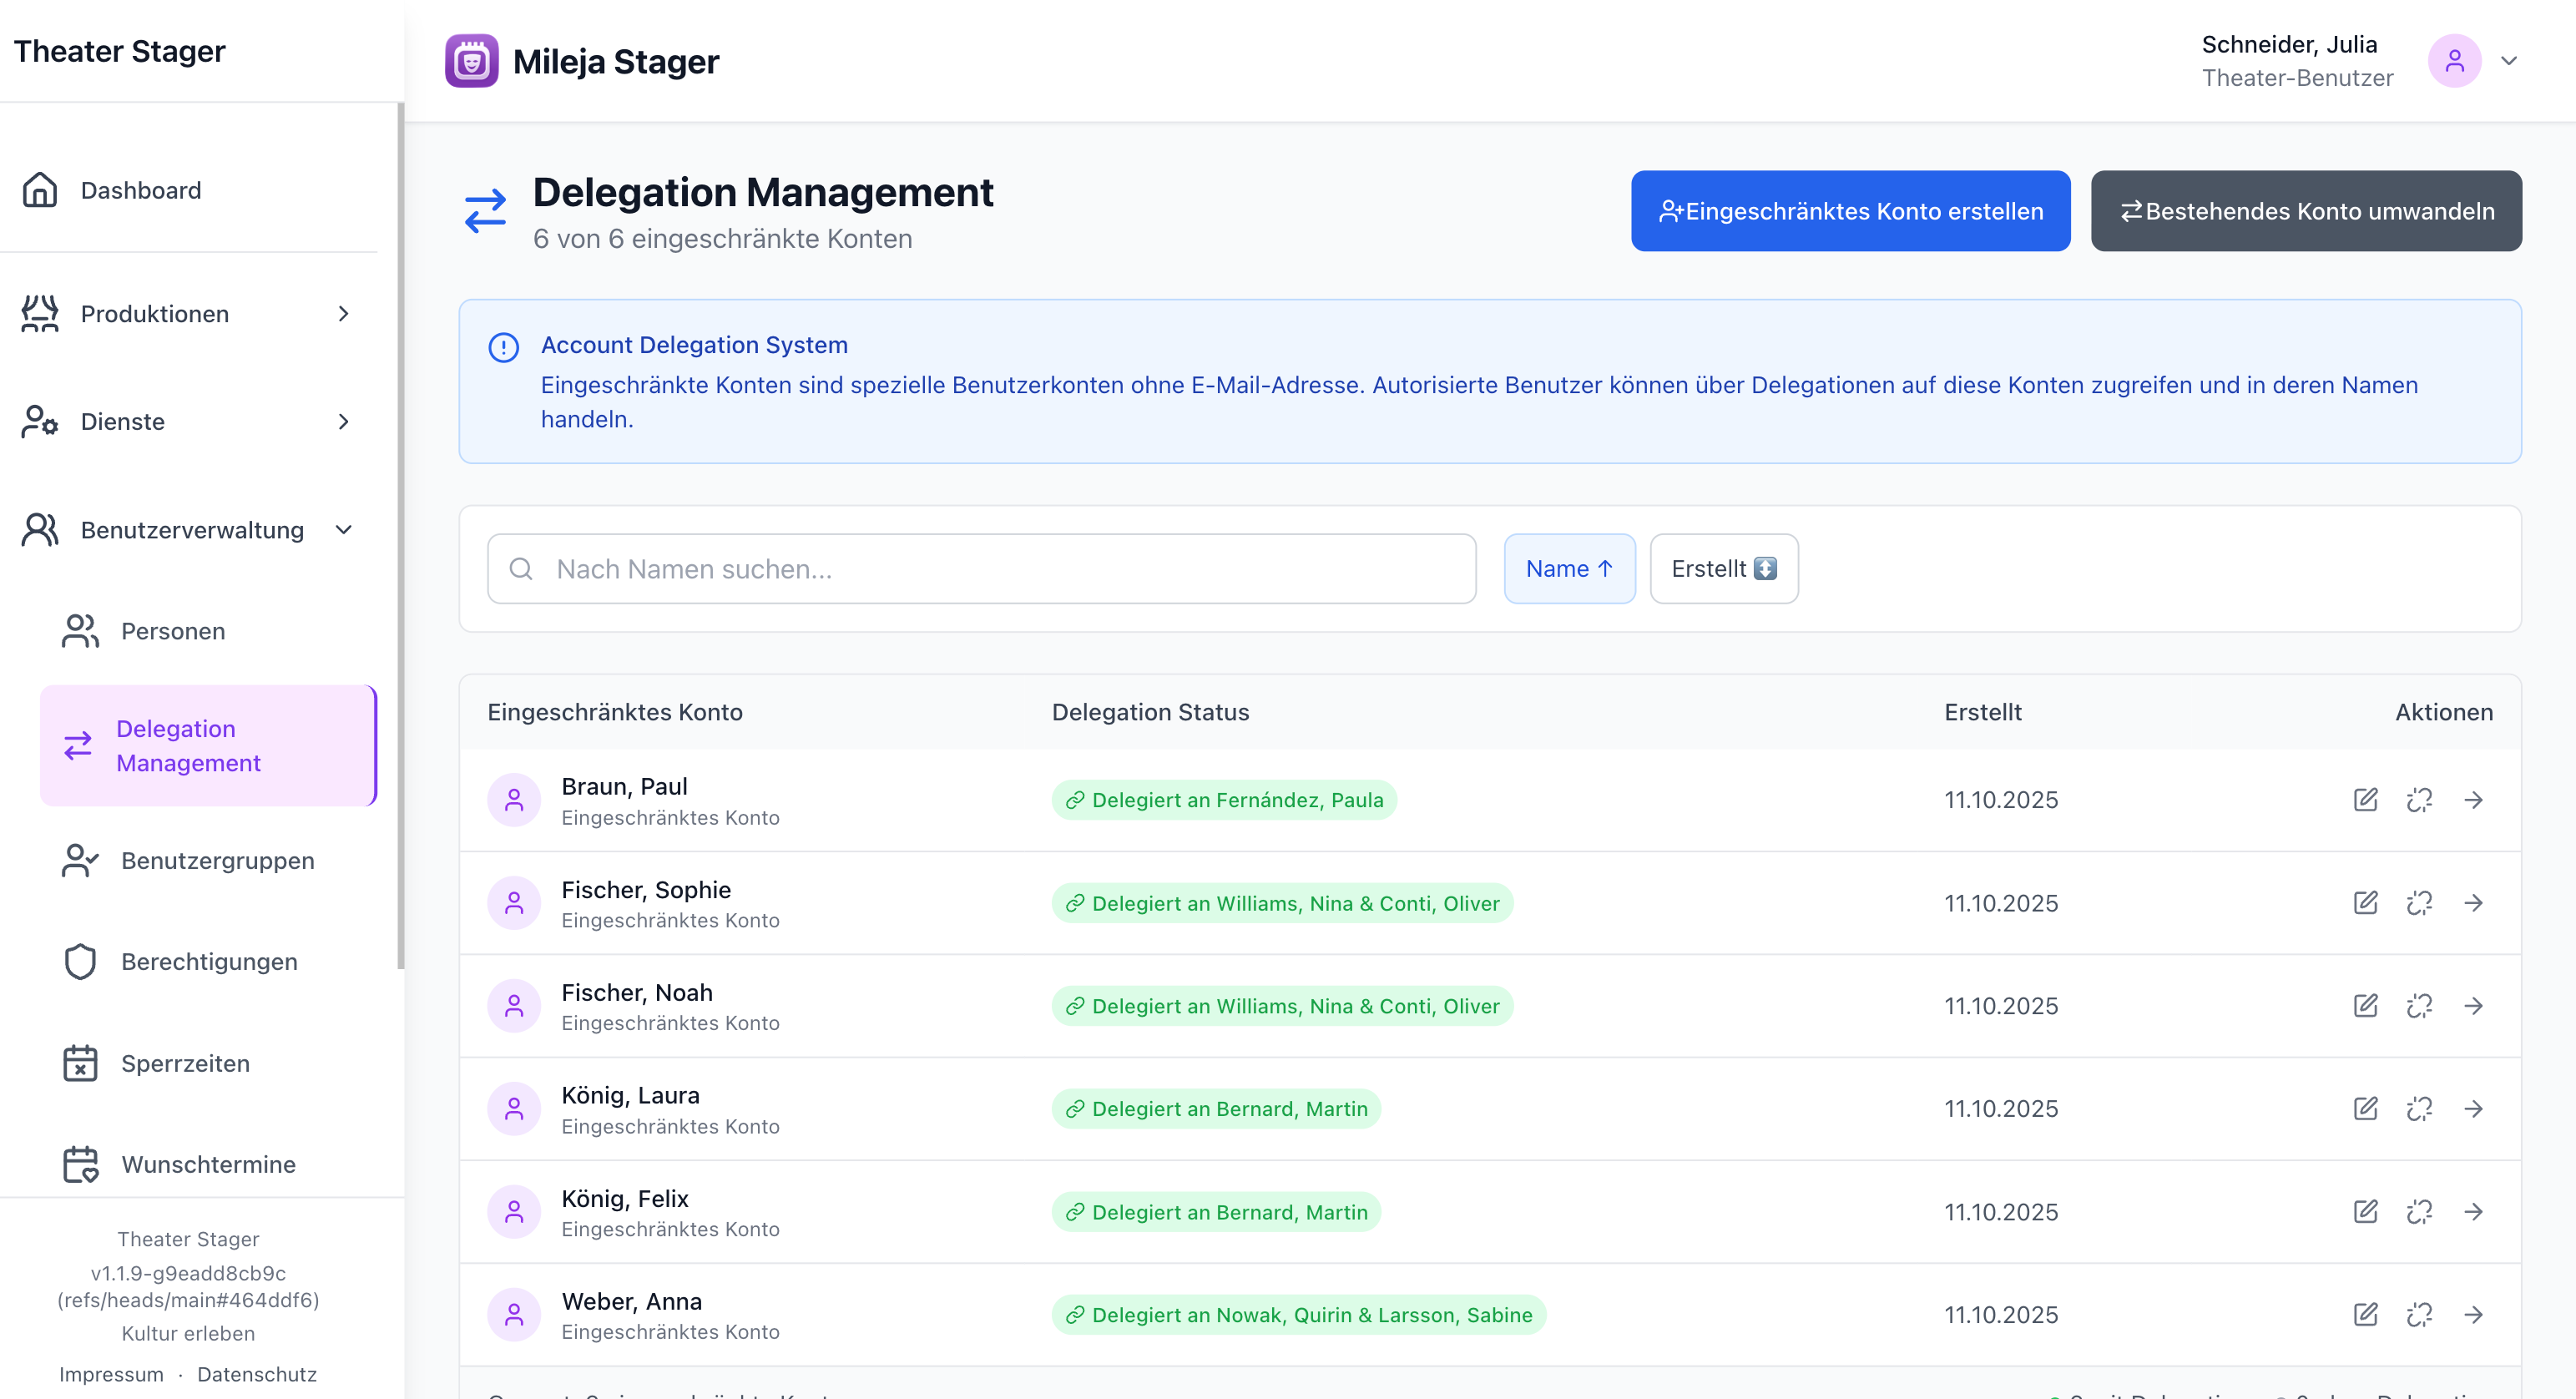Go to Benutzergruppen page
Screen dimensions: 2576x1399
point(217,860)
